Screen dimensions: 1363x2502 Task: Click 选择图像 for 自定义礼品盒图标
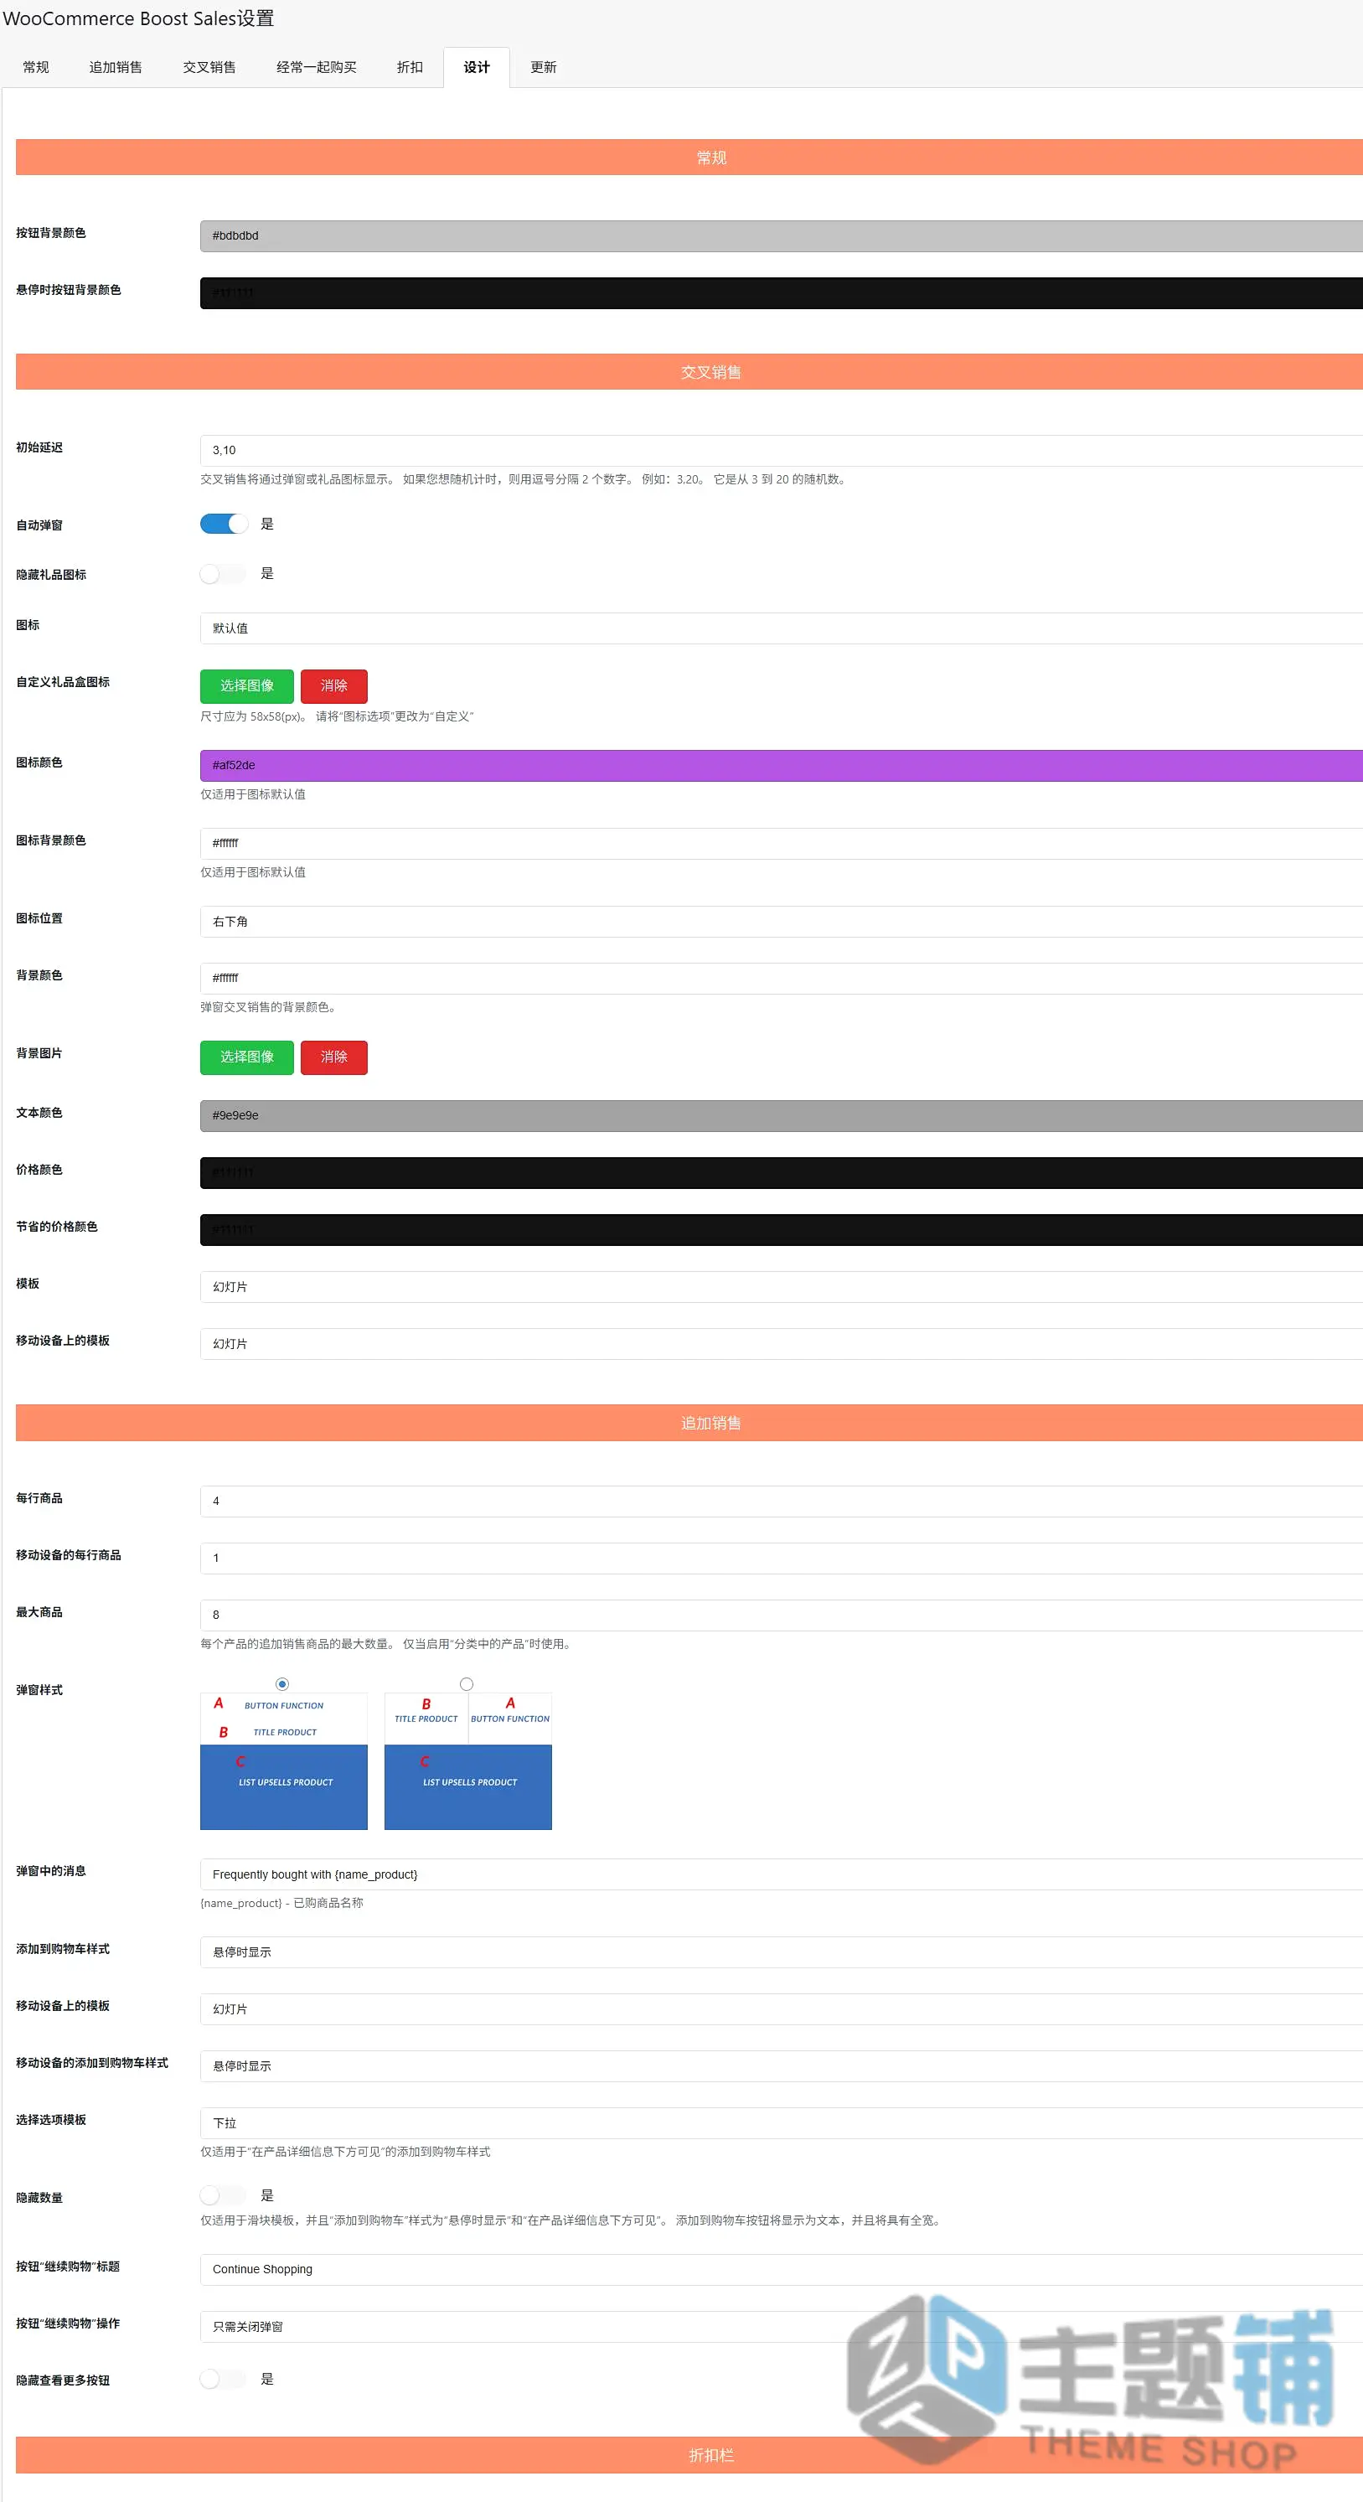(x=246, y=685)
